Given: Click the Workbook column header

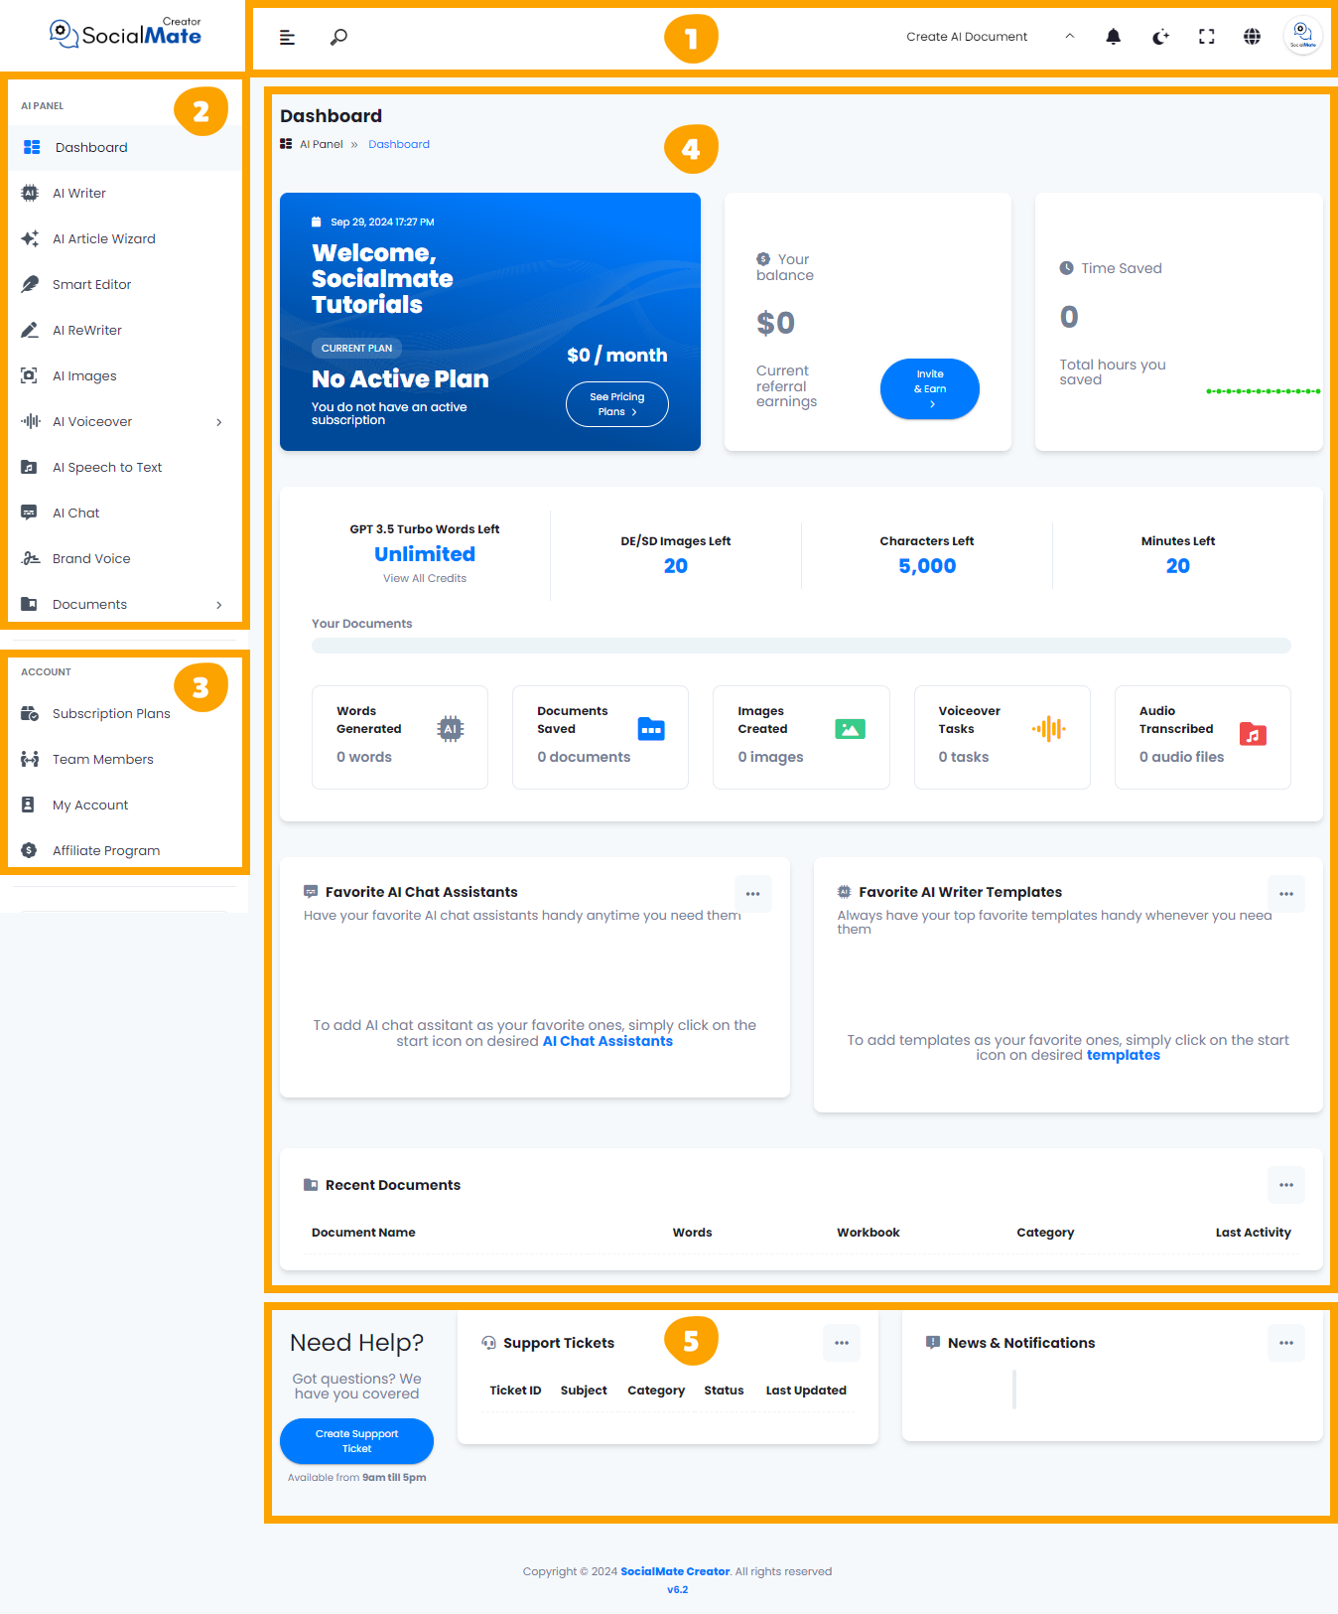Looking at the screenshot, I should tap(868, 1233).
